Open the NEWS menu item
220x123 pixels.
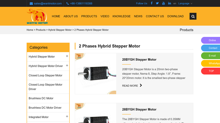(138, 16)
